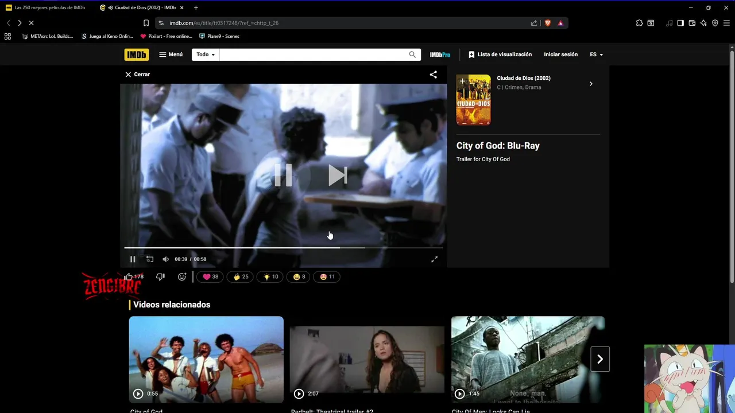This screenshot has height=413, width=735.
Task: Open METAsrc LoL Builds bookmark
Action: tap(48, 36)
